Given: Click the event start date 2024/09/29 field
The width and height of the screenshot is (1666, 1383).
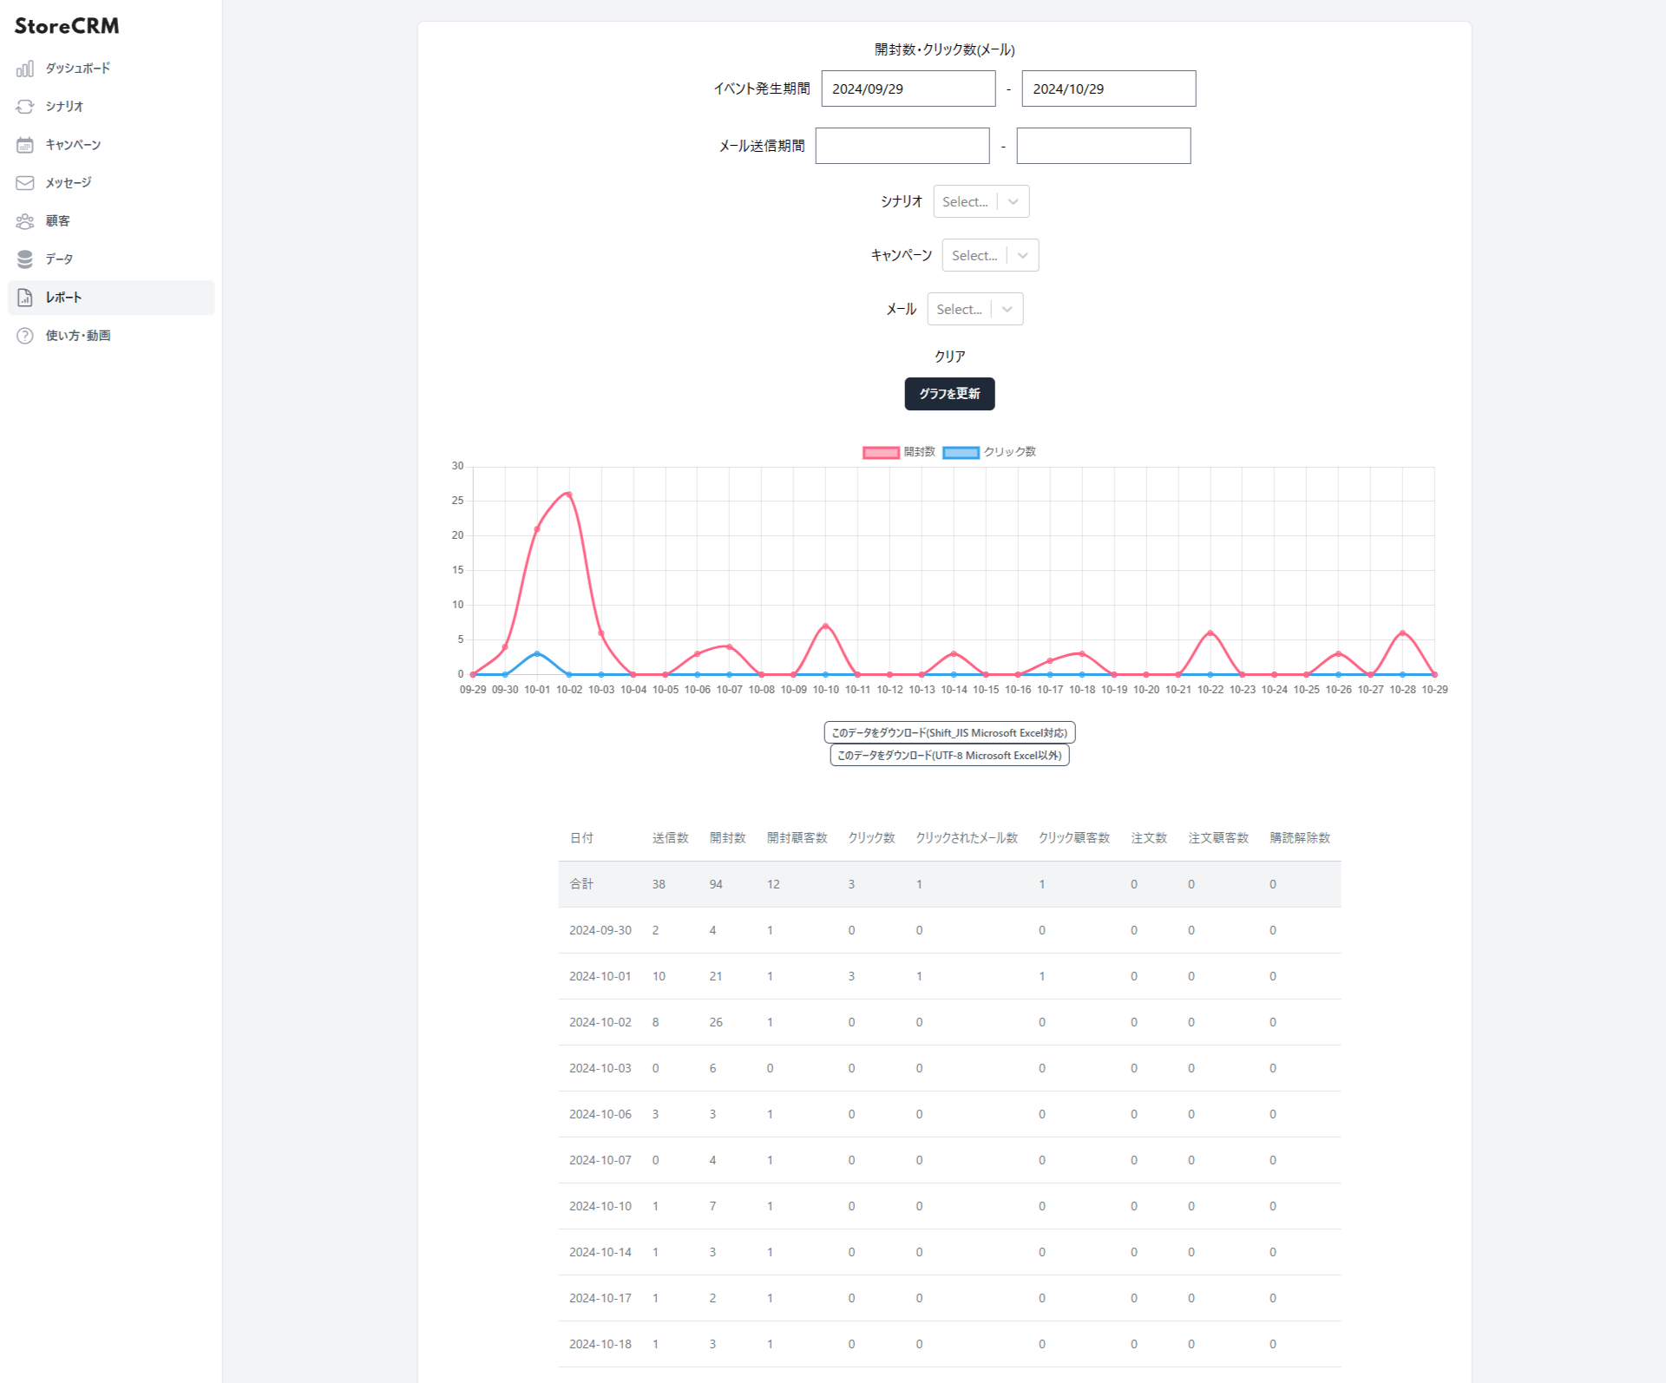Looking at the screenshot, I should pyautogui.click(x=908, y=88).
